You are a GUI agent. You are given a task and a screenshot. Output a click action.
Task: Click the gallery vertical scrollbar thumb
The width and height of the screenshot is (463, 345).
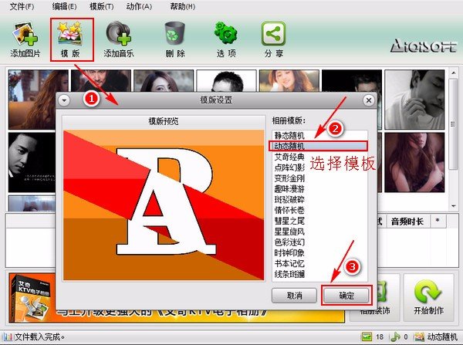pyautogui.click(x=453, y=124)
